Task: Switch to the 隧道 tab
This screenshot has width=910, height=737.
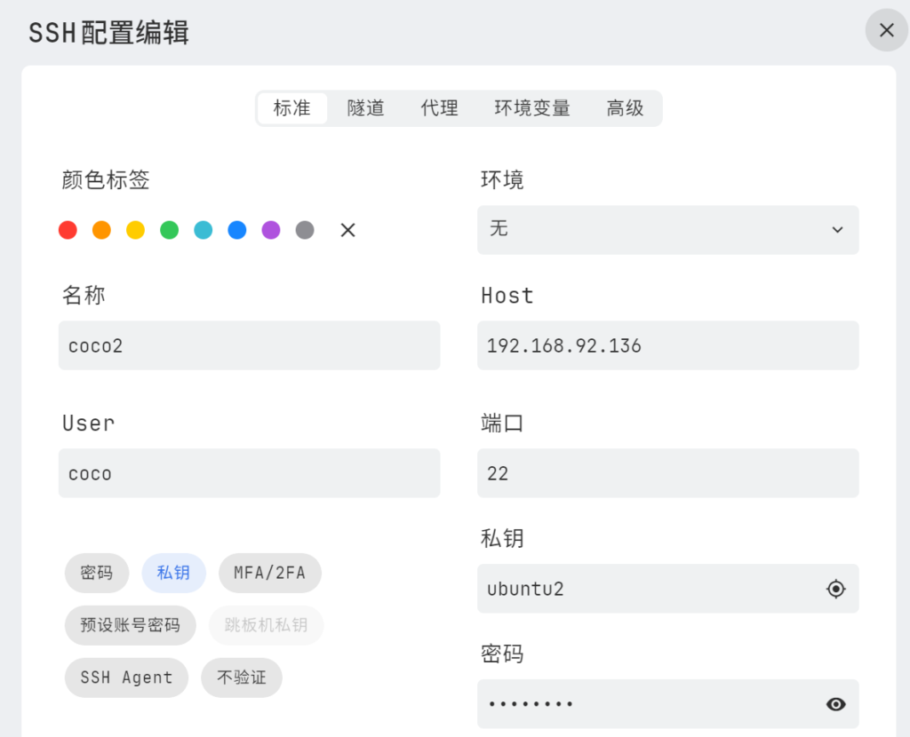Action: click(365, 108)
